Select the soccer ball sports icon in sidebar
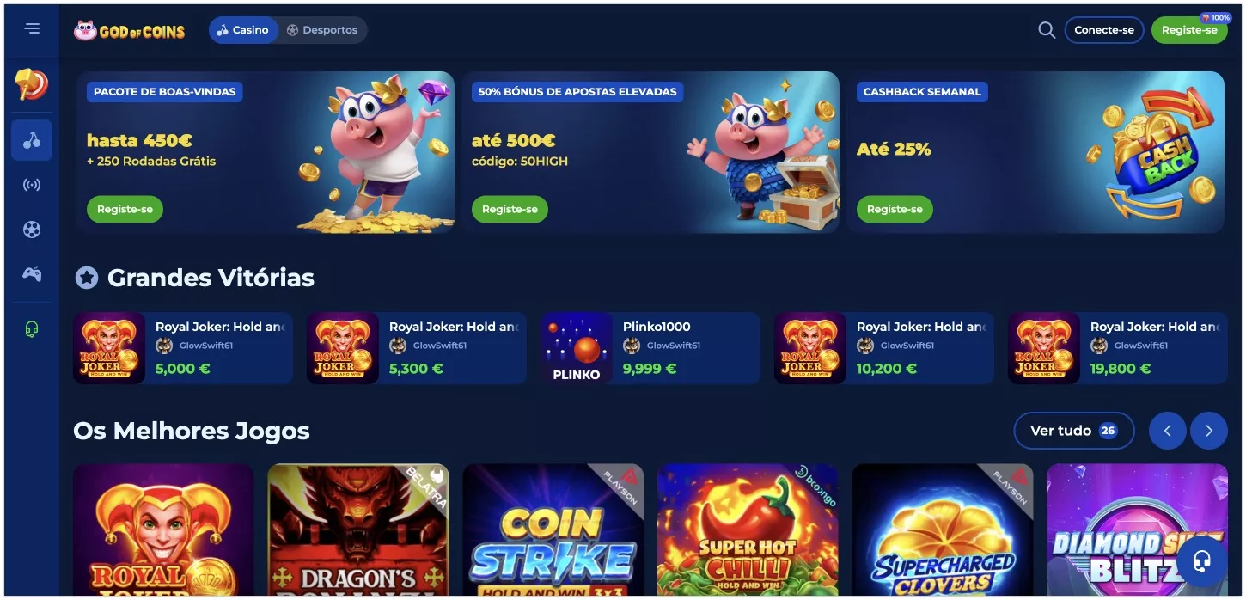The width and height of the screenshot is (1246, 600). [x=32, y=230]
